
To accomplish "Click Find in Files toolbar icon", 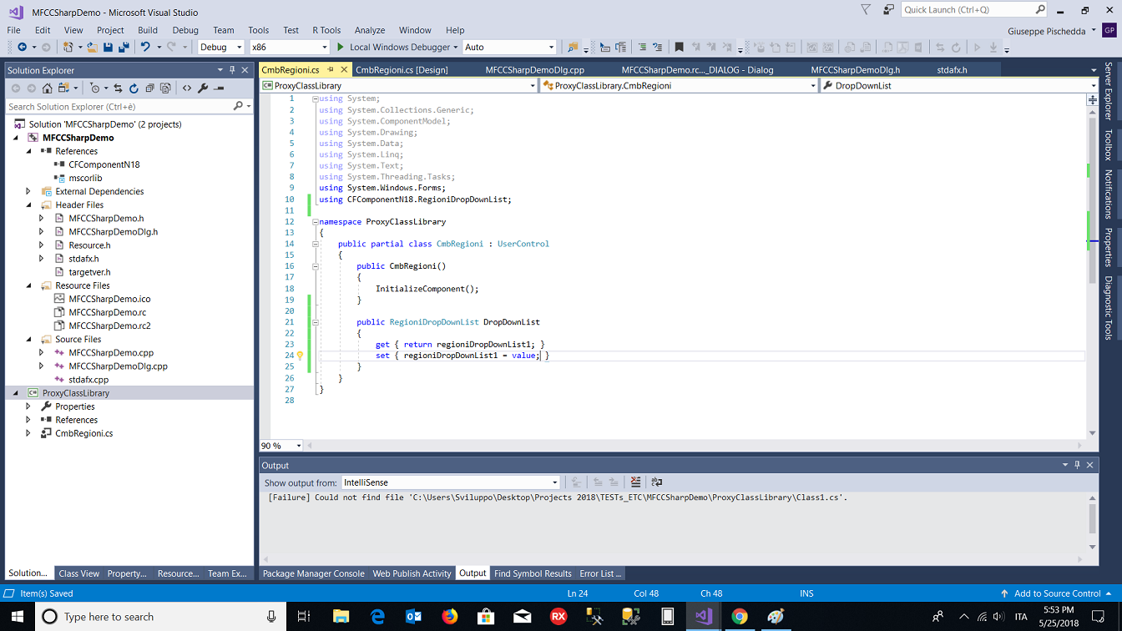I will pyautogui.click(x=573, y=48).
